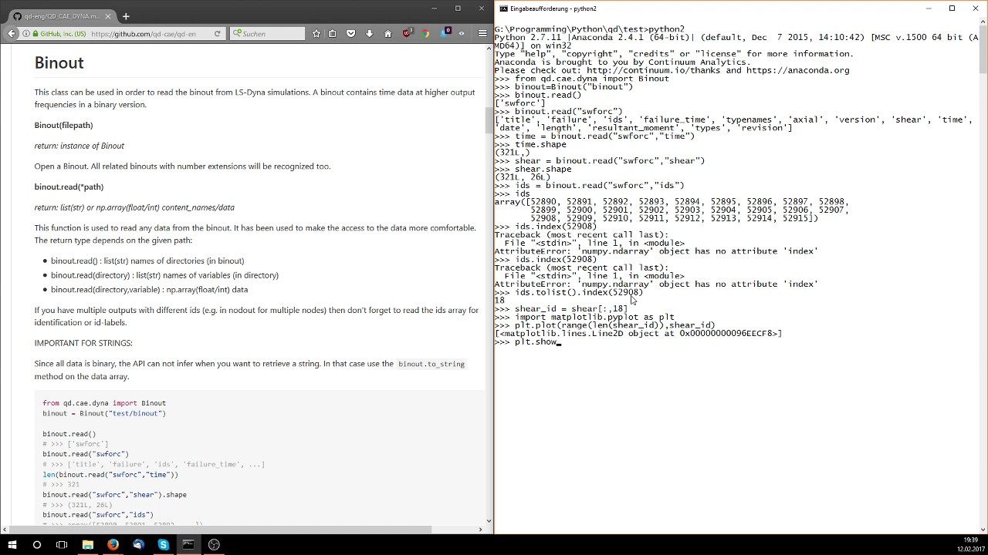988x555 pixels.
Task: Open Task View on taskbar
Action: (x=62, y=544)
